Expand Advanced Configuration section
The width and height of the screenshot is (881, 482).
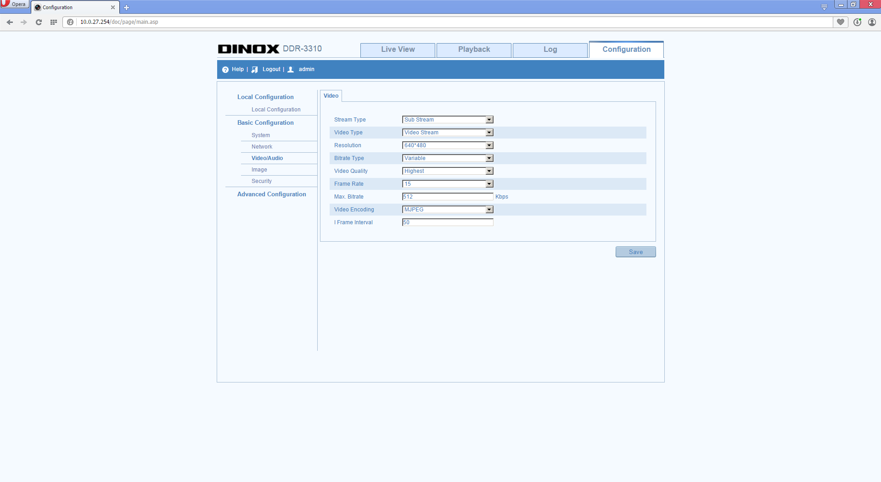click(271, 194)
